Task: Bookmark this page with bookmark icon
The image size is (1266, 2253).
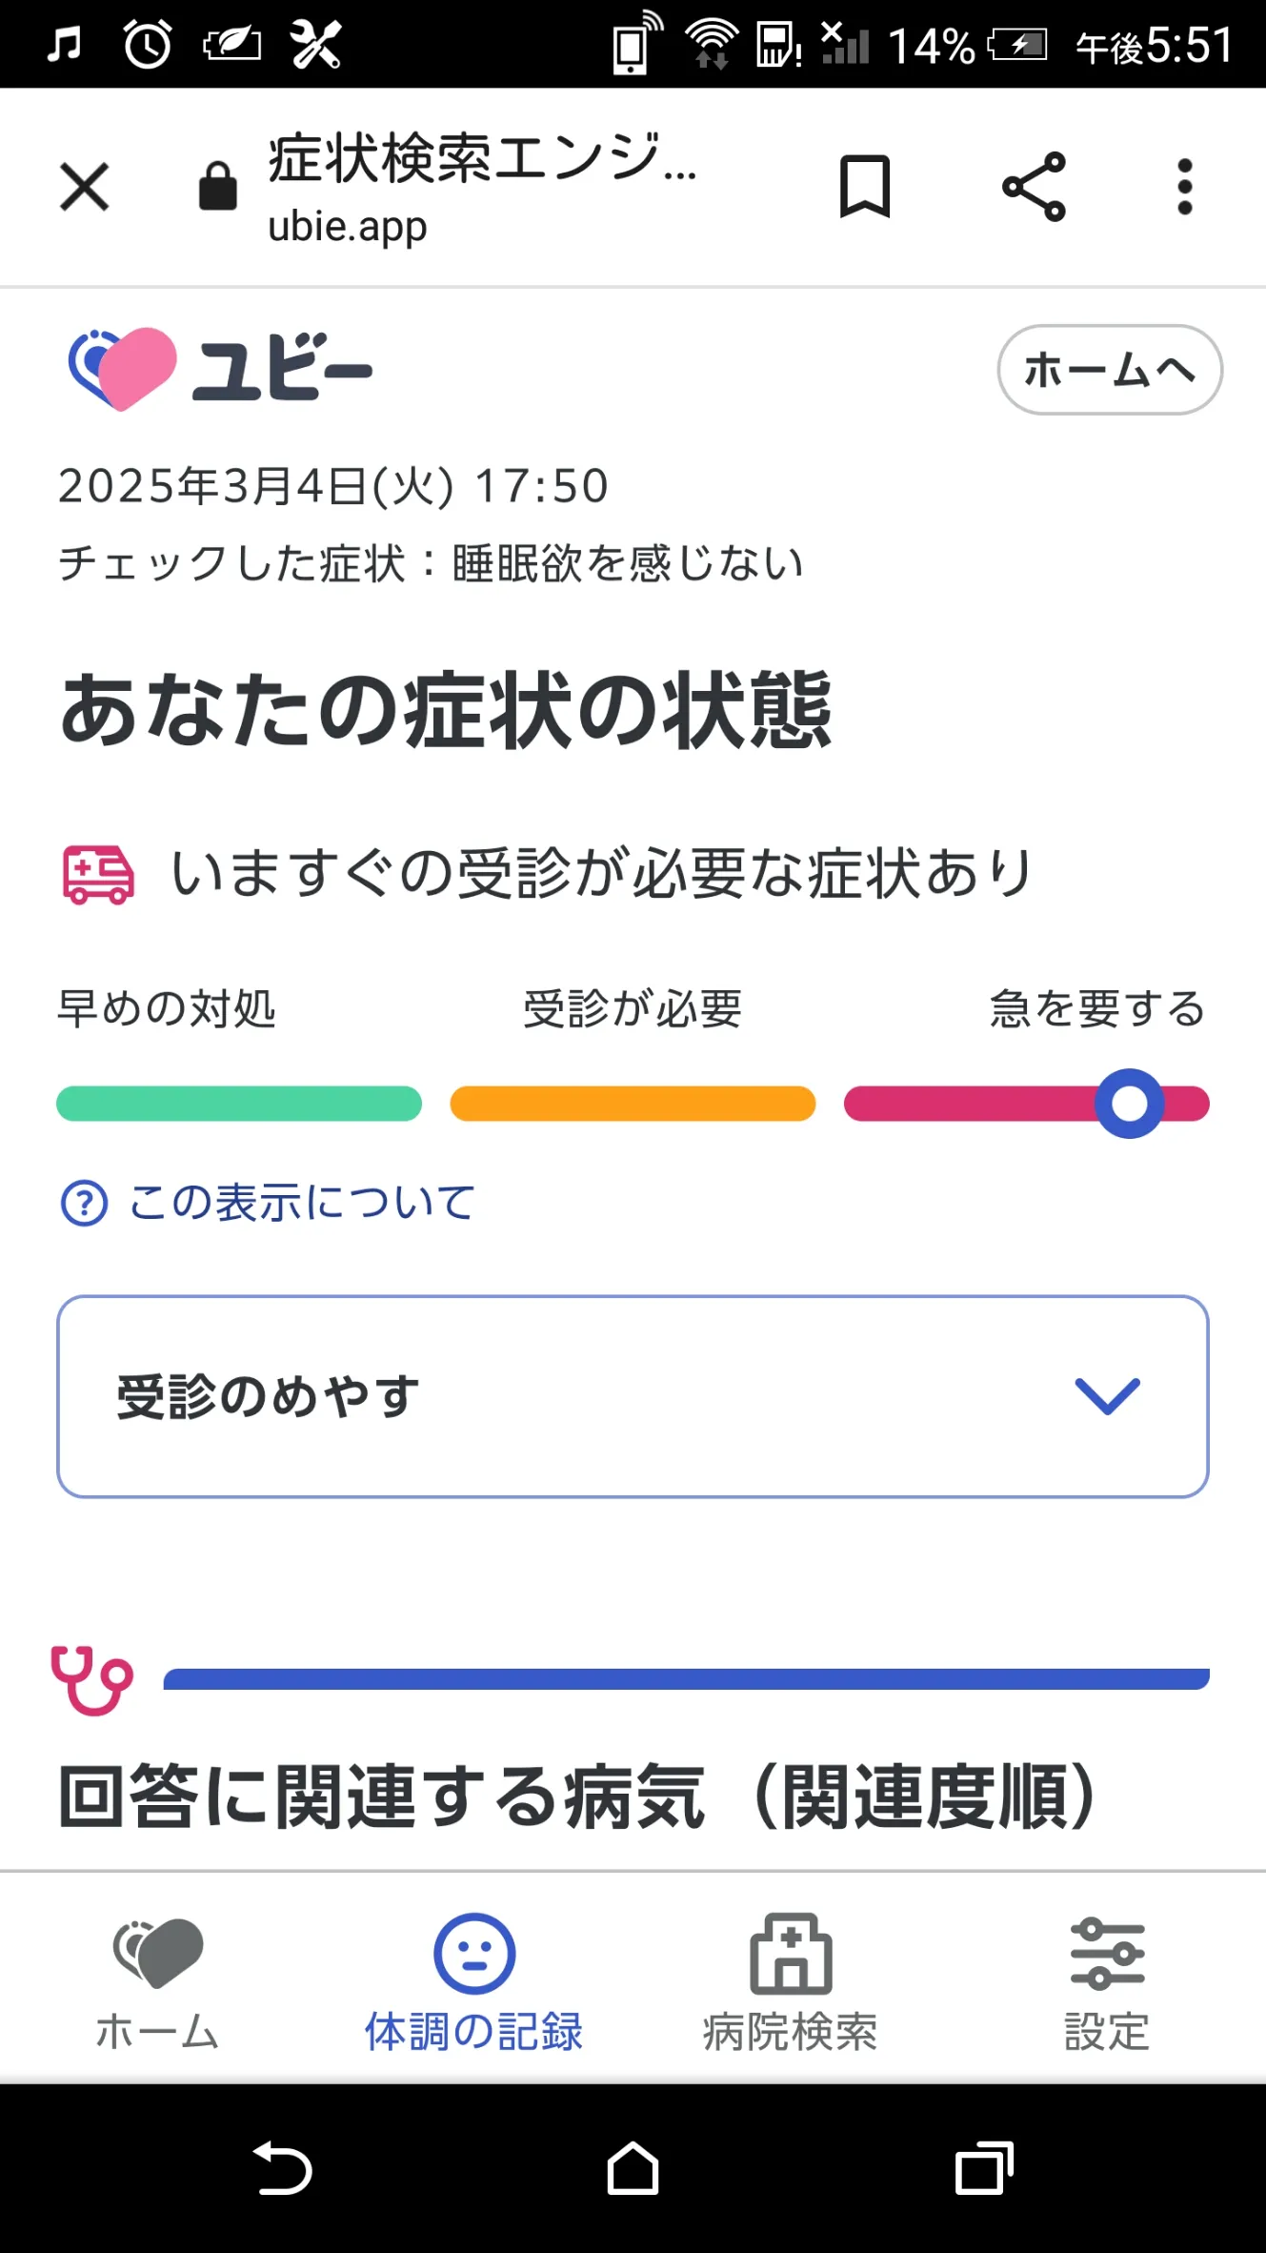Action: coord(864,186)
